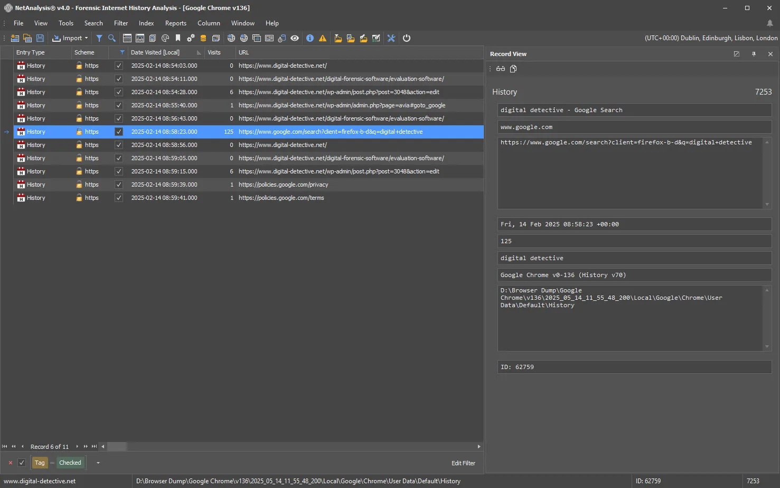Click the binoculars icon in Record View

point(501,69)
